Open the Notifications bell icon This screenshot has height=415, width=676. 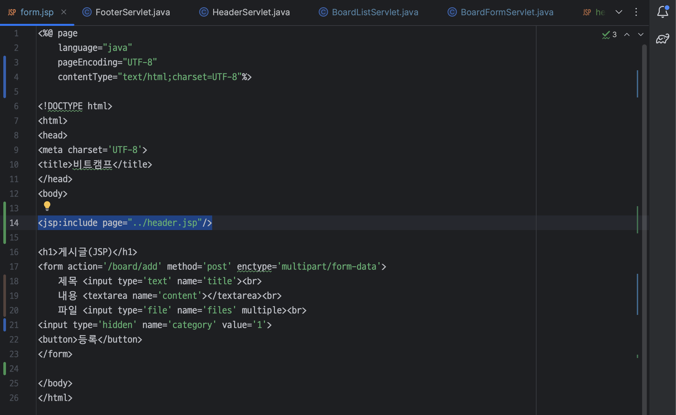pos(662,12)
